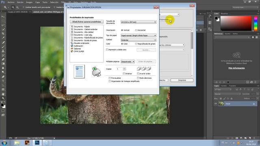
Task: Open the layer blend mode Normal dropdown
Action: tap(227, 94)
